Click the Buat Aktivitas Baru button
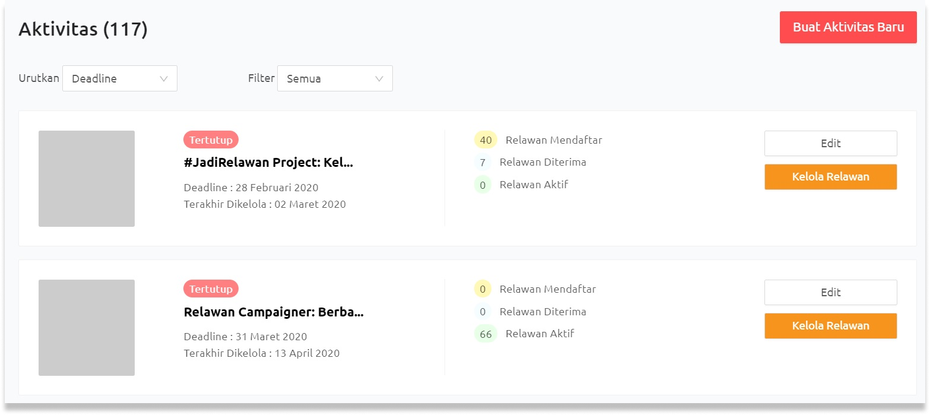This screenshot has height=415, width=930. click(x=848, y=27)
